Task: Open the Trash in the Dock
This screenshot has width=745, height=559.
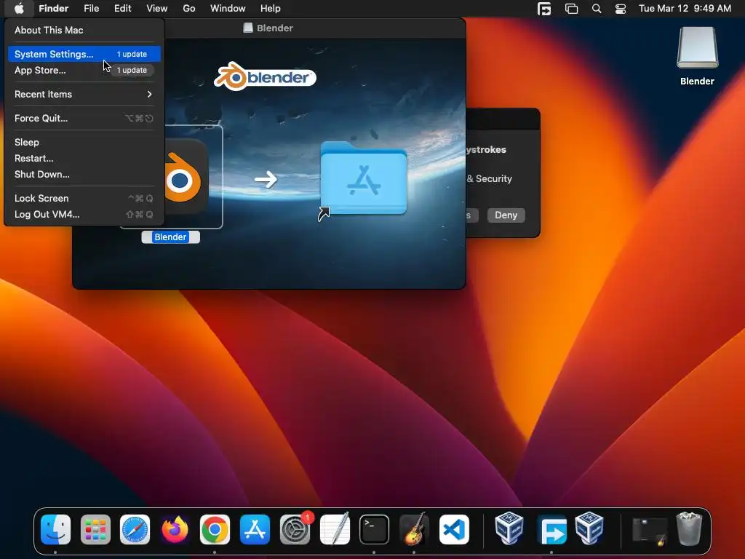Action: pos(689,529)
